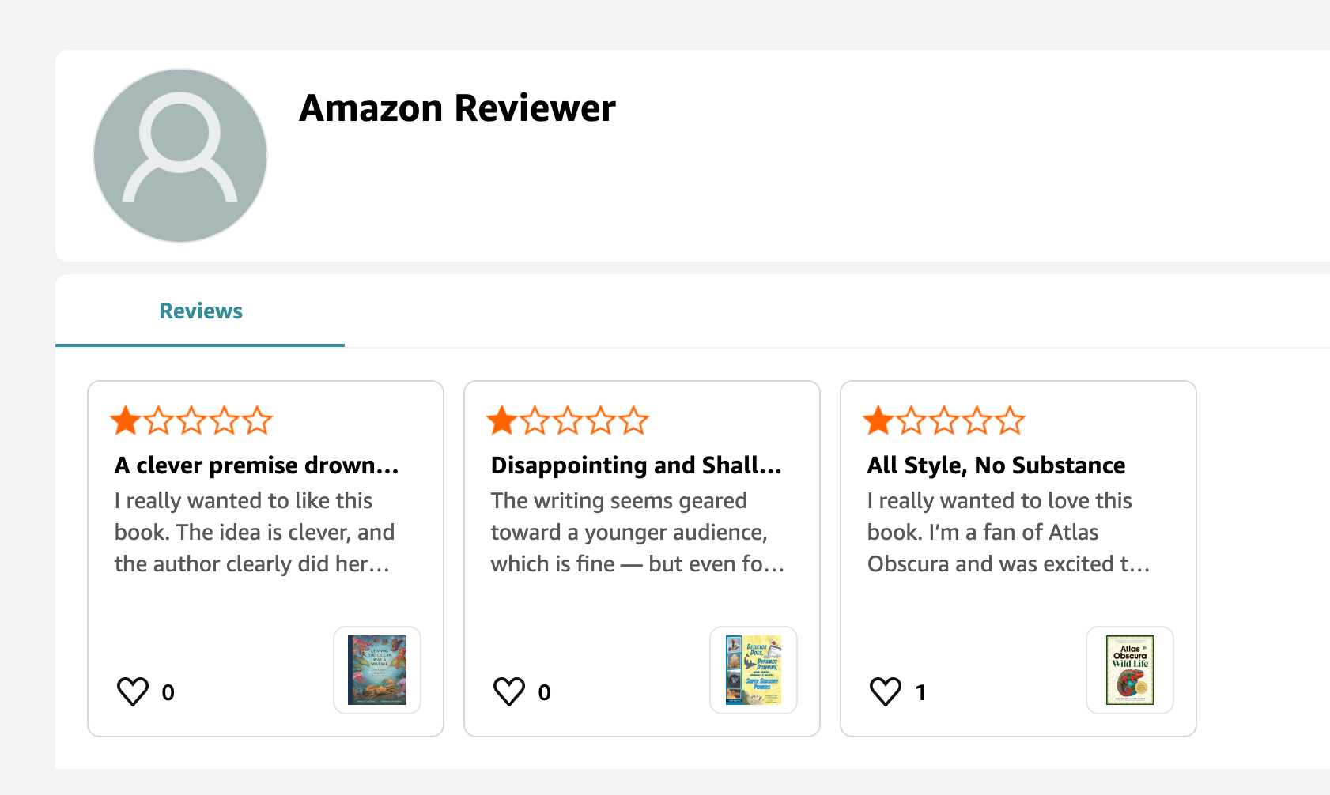This screenshot has width=1330, height=795.
Task: Open the Atlas Obscura Wild Life thumbnail
Action: coord(1130,670)
